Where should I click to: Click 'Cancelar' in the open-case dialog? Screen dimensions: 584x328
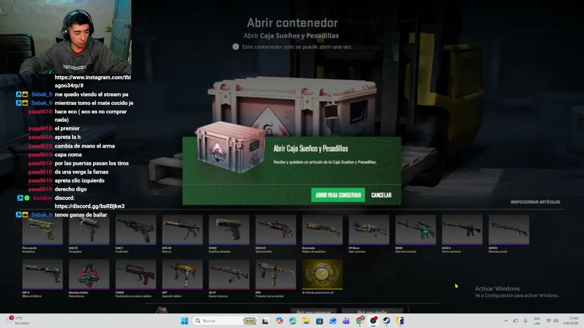(x=381, y=195)
